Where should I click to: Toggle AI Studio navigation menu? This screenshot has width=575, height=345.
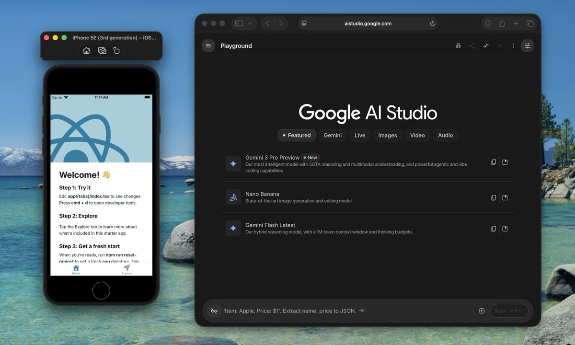(208, 46)
